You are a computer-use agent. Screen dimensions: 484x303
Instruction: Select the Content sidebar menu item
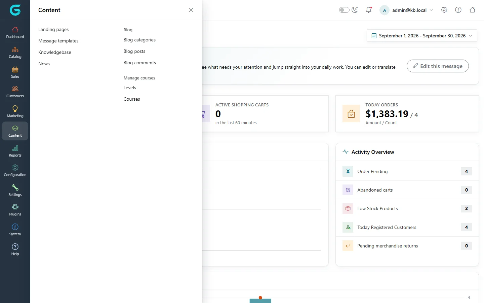[15, 131]
